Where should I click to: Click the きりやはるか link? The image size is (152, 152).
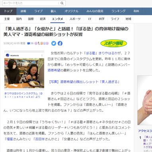click(x=108, y=53)
